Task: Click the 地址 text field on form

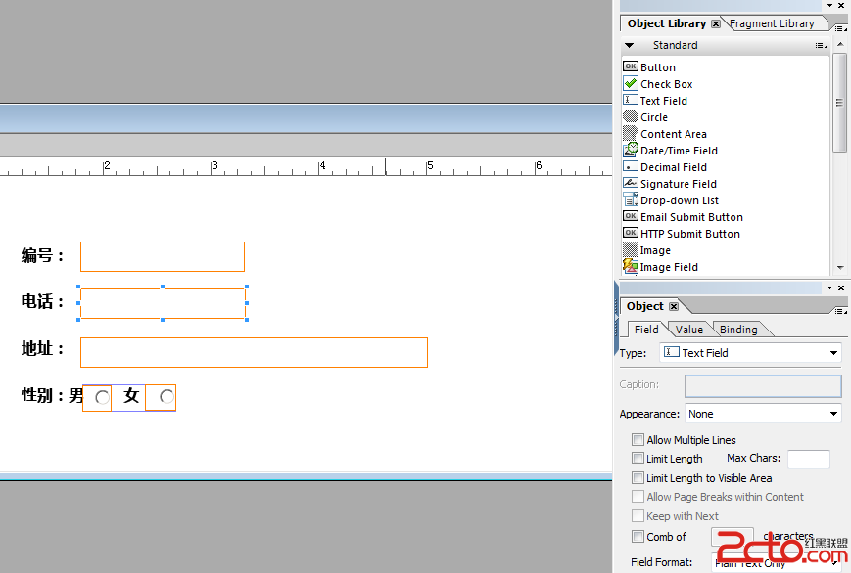Action: [254, 352]
